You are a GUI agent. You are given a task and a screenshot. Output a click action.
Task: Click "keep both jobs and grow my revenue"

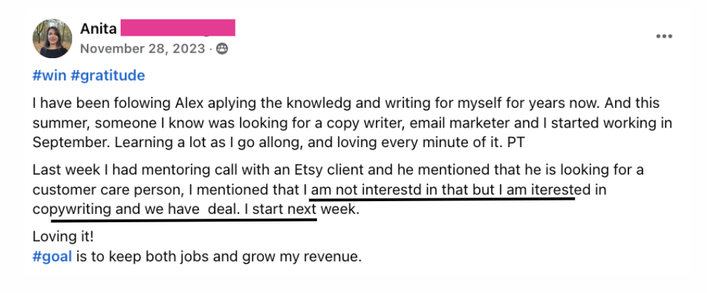[x=261, y=257]
